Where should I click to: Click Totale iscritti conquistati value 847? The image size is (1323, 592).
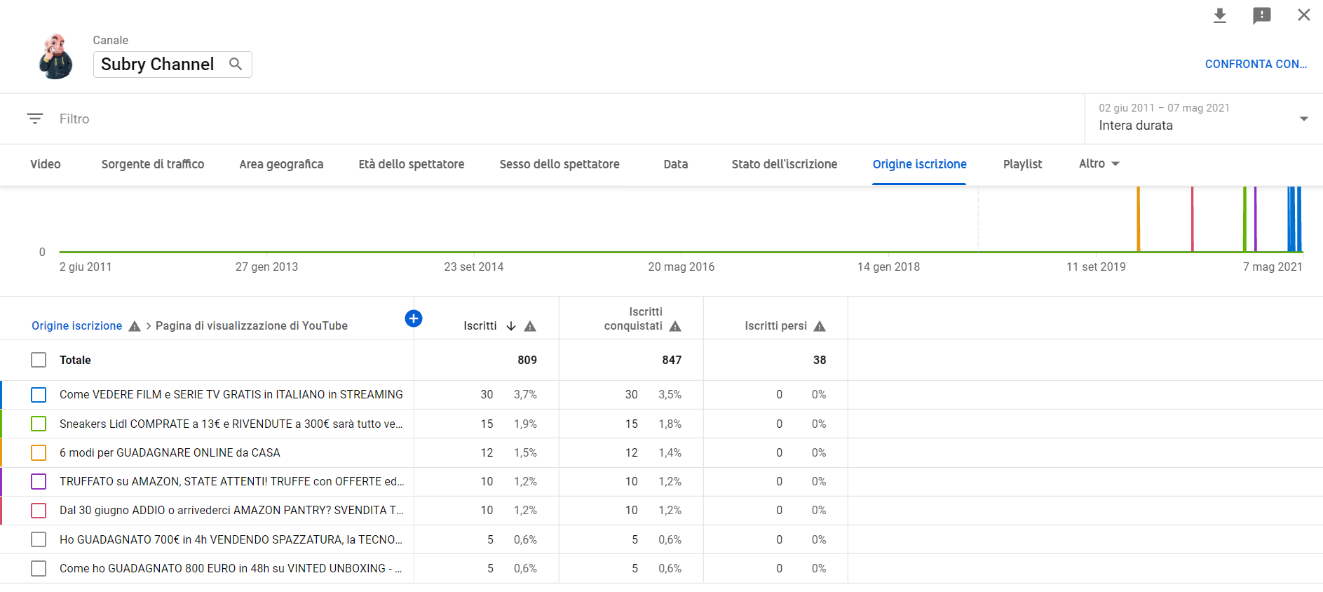672,360
